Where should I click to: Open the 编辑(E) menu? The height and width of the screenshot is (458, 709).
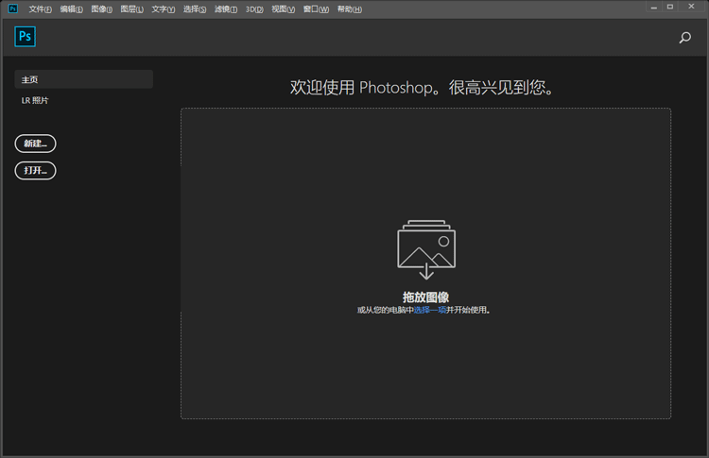(72, 9)
